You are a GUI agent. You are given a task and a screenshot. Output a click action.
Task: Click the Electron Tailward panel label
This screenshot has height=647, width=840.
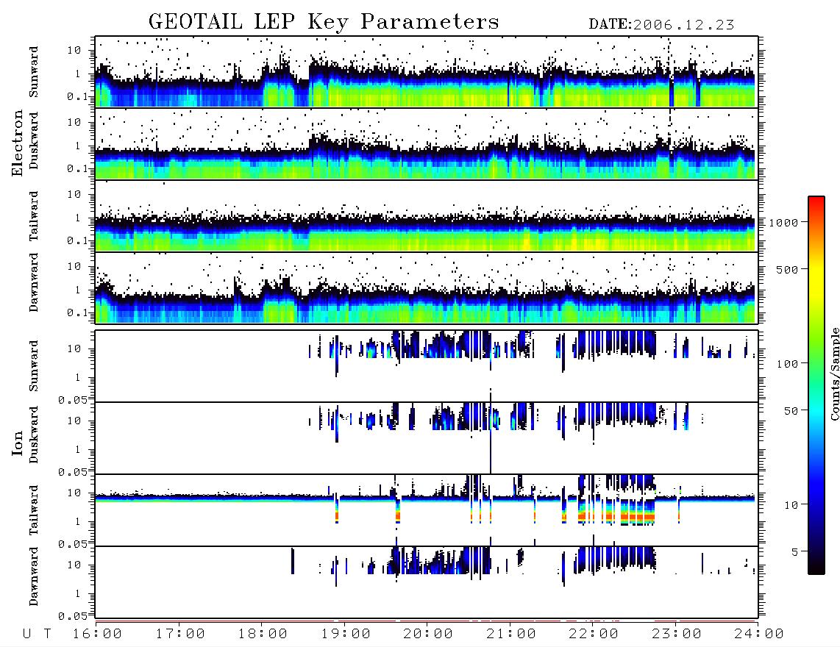[34, 216]
